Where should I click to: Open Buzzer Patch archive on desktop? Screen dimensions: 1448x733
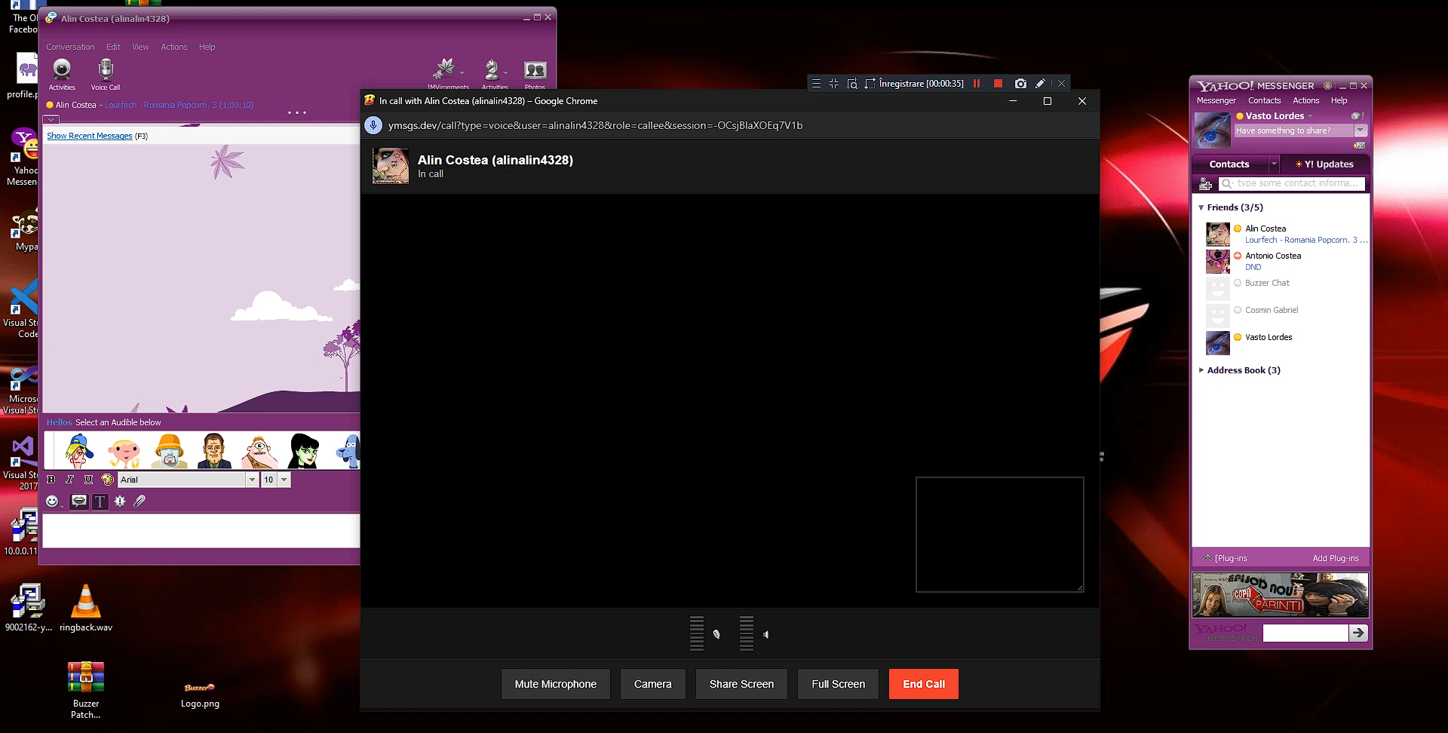point(86,690)
